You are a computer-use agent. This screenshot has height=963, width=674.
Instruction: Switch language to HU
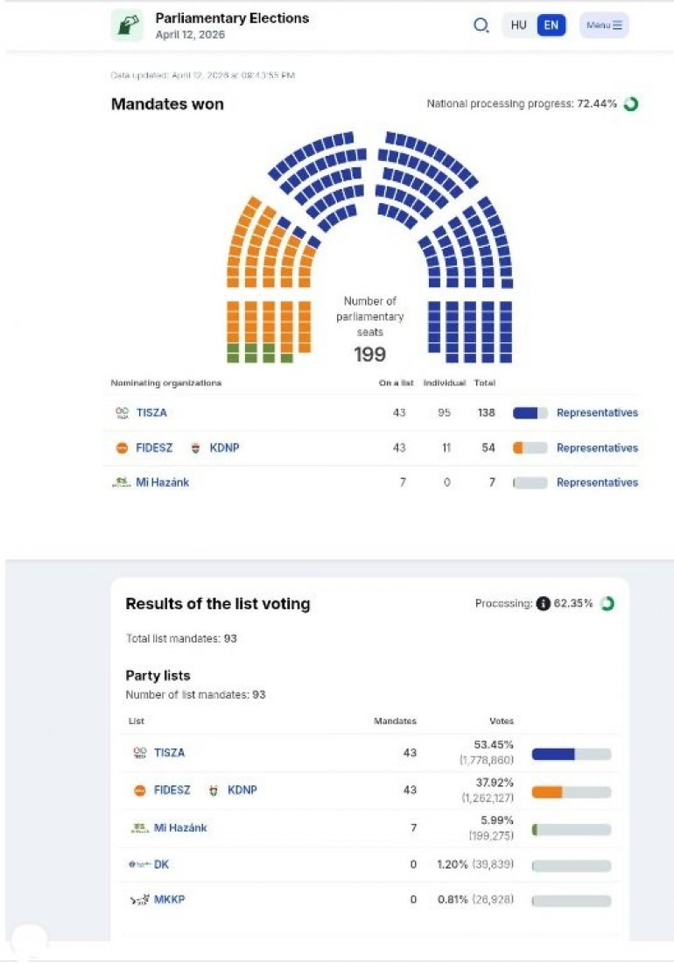point(518,25)
